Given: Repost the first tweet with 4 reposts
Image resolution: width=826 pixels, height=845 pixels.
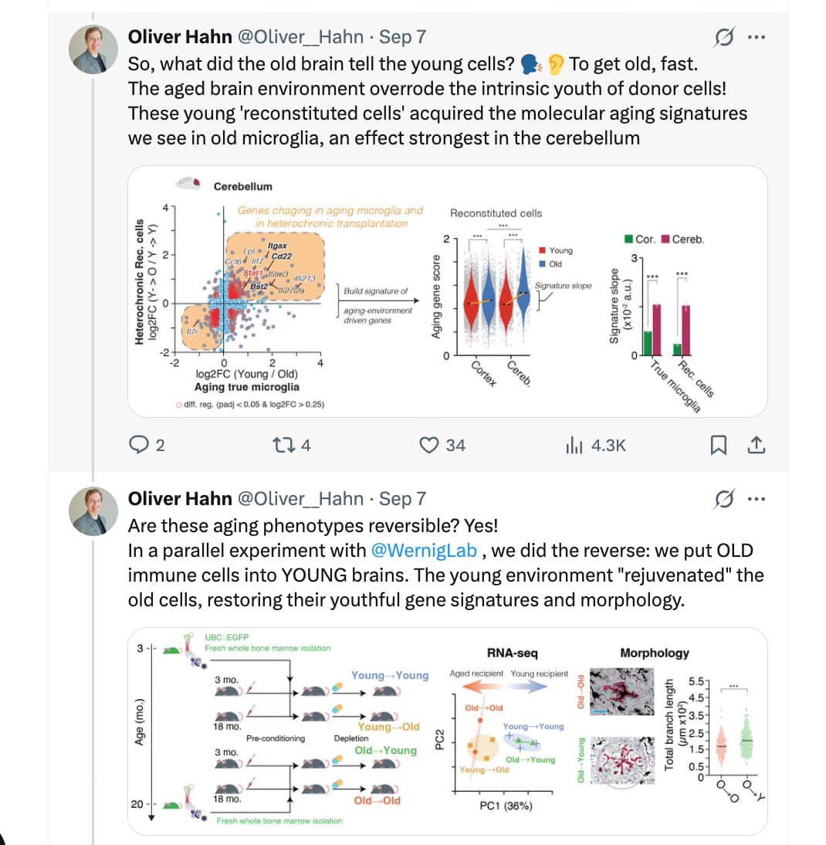Looking at the screenshot, I should 291,445.
